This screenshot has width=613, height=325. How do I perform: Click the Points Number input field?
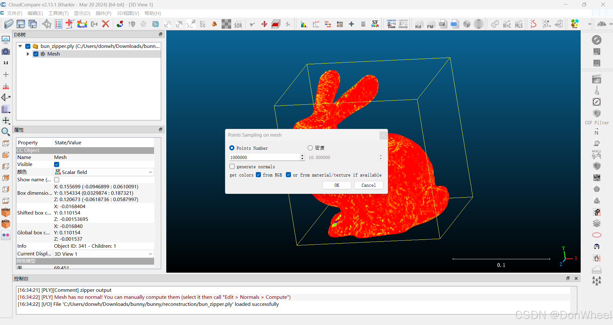pos(264,157)
